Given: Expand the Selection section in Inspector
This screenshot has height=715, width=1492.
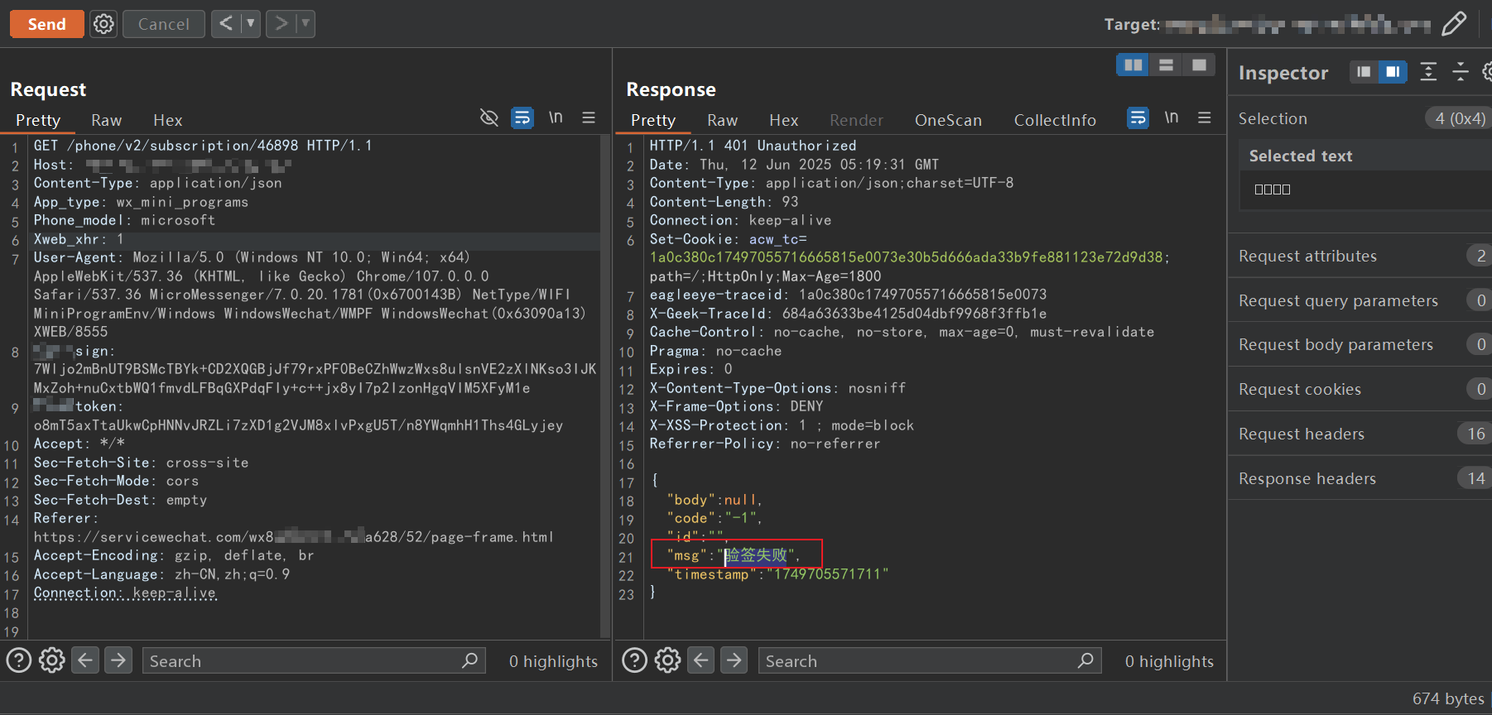Looking at the screenshot, I should click(x=1360, y=118).
